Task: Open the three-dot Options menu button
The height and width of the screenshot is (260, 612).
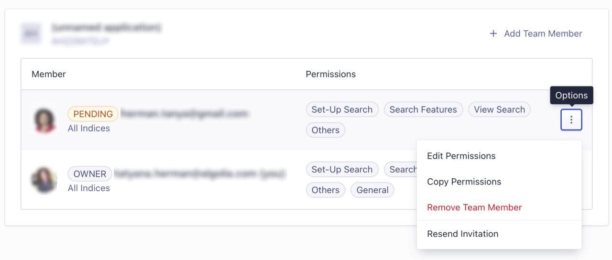Action: coord(571,120)
